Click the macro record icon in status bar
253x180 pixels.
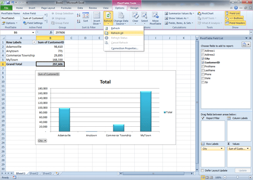coord(15,178)
